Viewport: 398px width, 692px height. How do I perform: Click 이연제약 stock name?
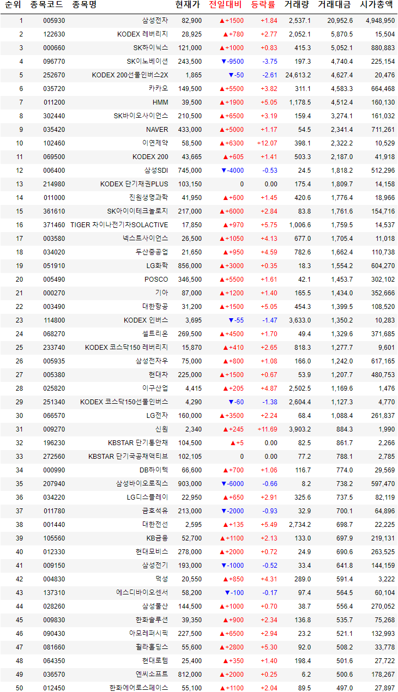[155, 143]
